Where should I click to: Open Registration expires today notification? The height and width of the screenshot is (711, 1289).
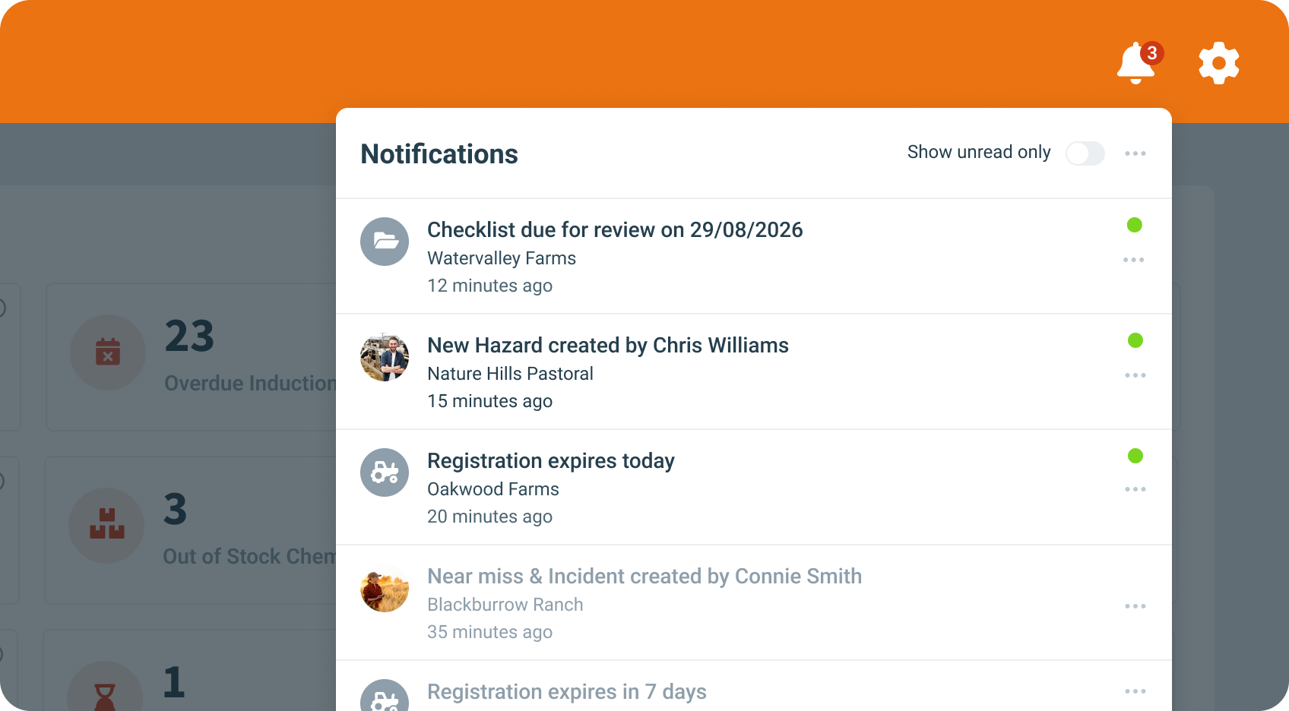click(x=753, y=488)
